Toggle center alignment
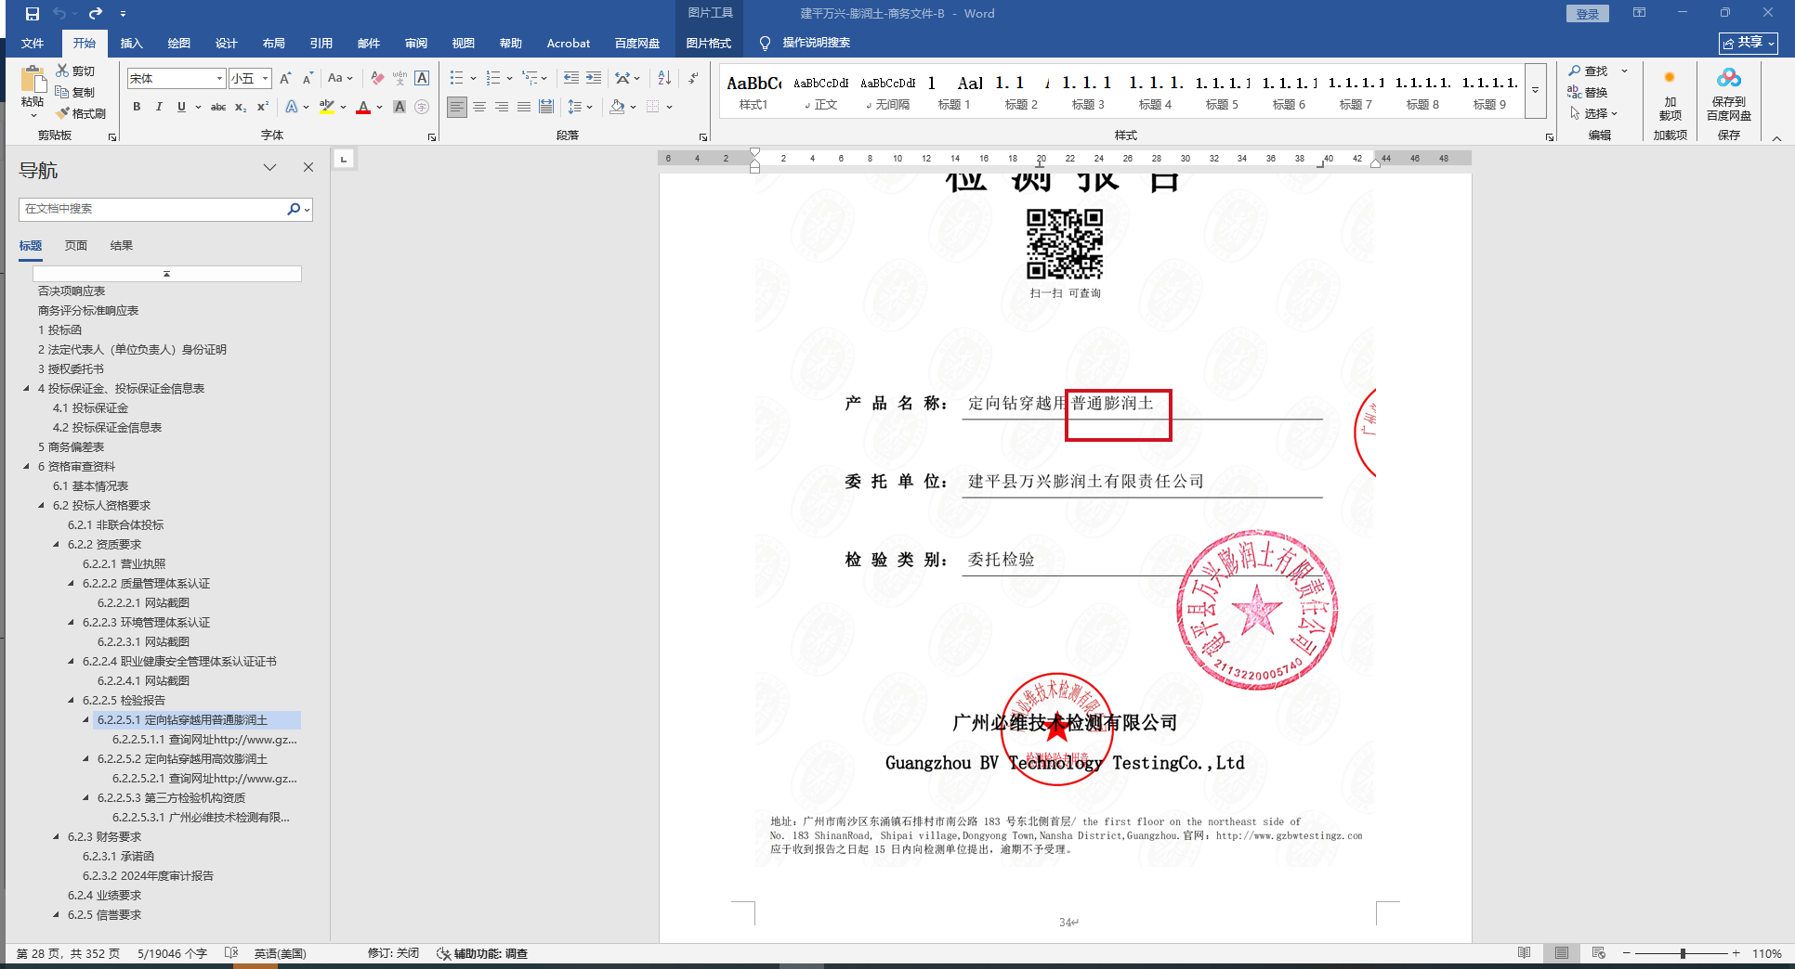 pos(479,107)
